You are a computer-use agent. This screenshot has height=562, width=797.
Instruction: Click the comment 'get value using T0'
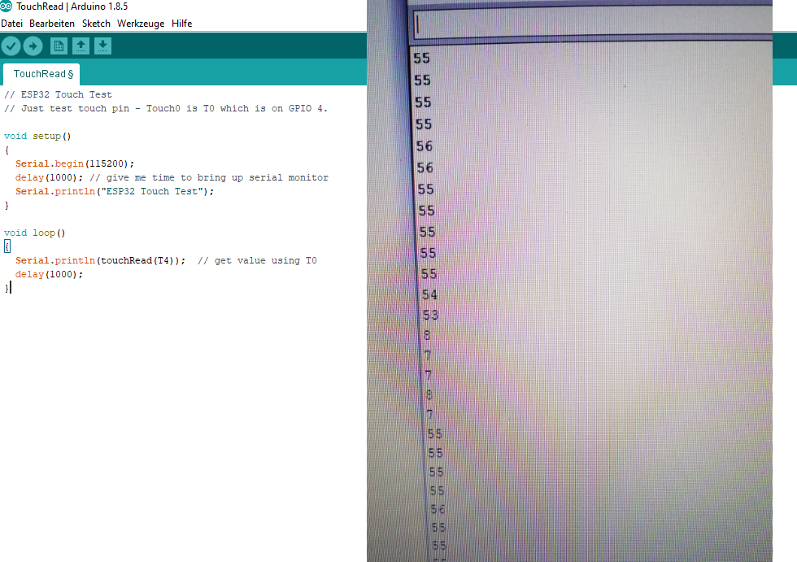257,261
